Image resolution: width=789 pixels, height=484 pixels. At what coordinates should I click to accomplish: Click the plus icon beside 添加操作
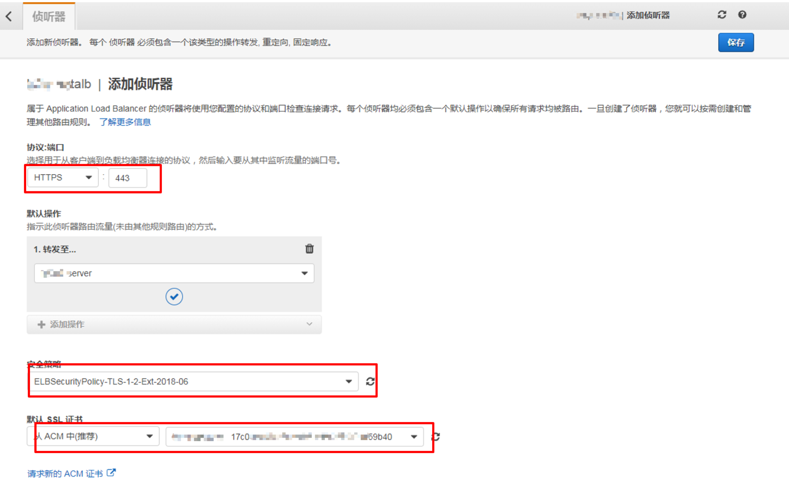[x=41, y=324]
